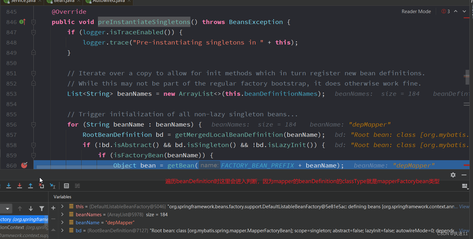Expand the 'beanName' variable node
The image size is (473, 239).
(x=63, y=222)
